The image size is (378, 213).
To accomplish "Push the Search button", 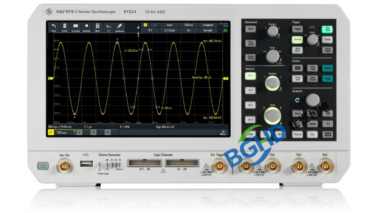I will [313, 124].
